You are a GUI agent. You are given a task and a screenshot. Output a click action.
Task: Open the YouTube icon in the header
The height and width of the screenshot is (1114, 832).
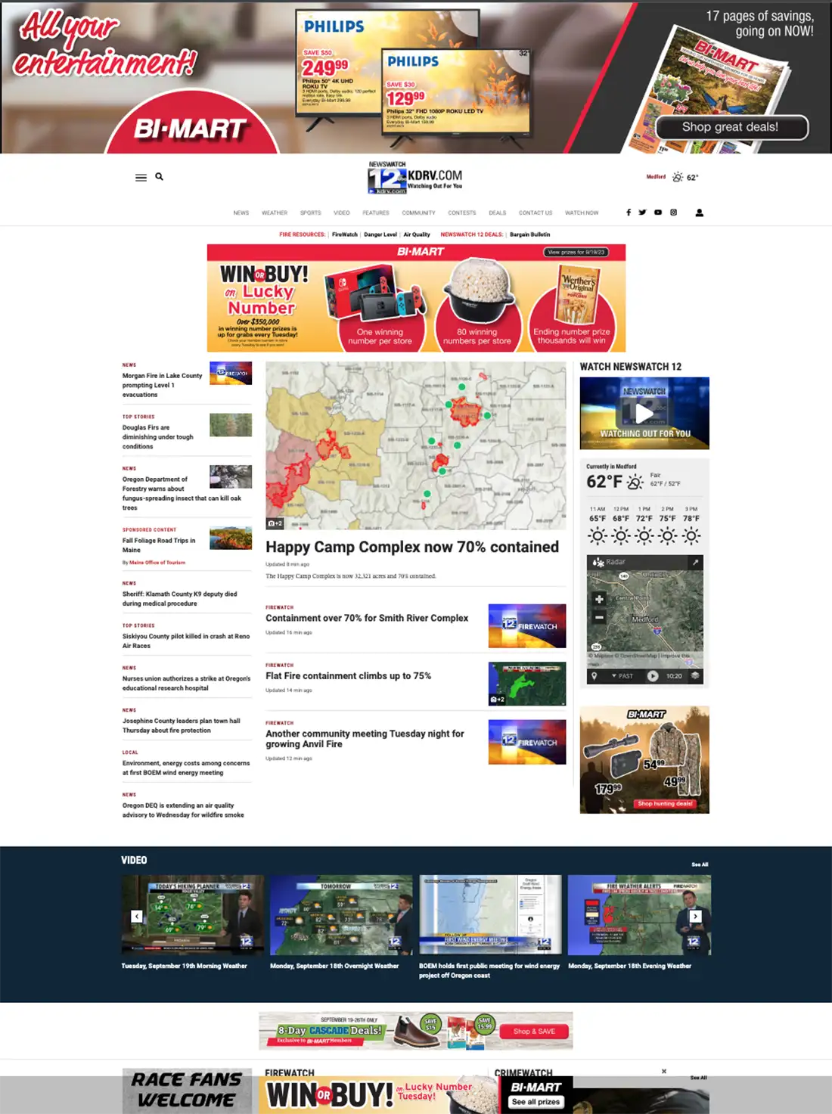658,213
